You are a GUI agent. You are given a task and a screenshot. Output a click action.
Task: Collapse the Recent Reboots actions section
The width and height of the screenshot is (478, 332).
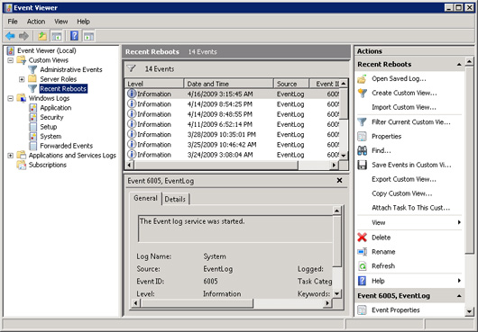click(x=459, y=65)
